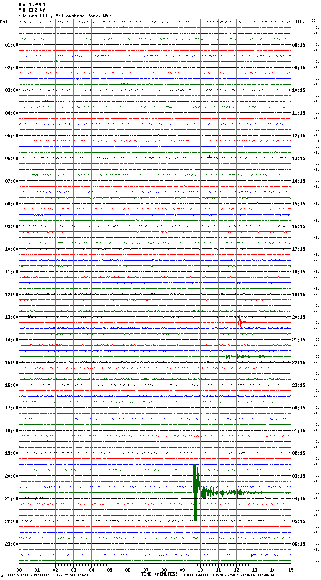Click the 15:00 MST time label
This screenshot has width=321, height=580.
coord(12,363)
